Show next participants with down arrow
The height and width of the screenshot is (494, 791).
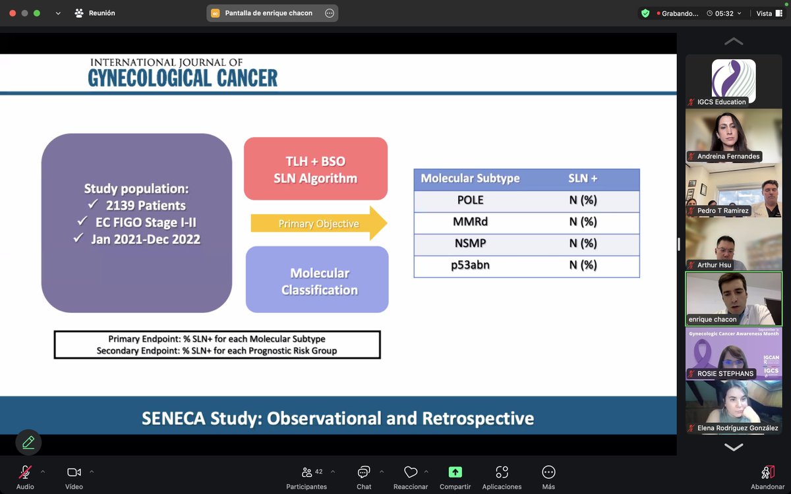734,447
